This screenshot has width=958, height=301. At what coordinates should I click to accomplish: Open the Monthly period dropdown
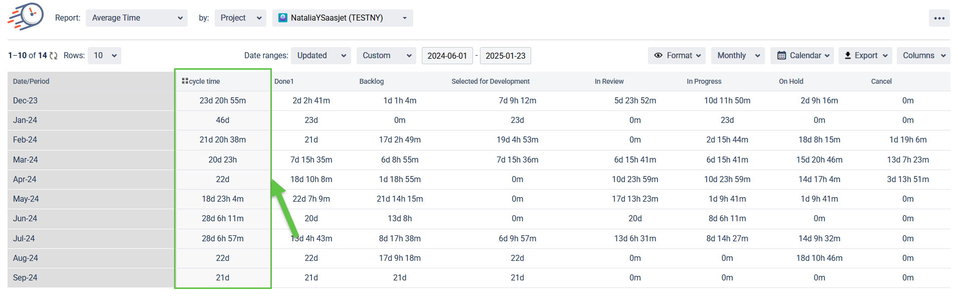point(737,56)
